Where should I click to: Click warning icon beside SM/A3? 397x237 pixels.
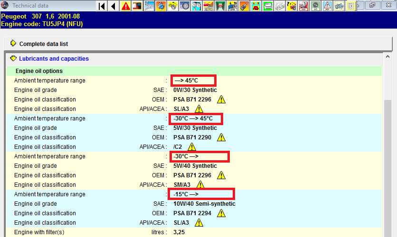(x=200, y=185)
